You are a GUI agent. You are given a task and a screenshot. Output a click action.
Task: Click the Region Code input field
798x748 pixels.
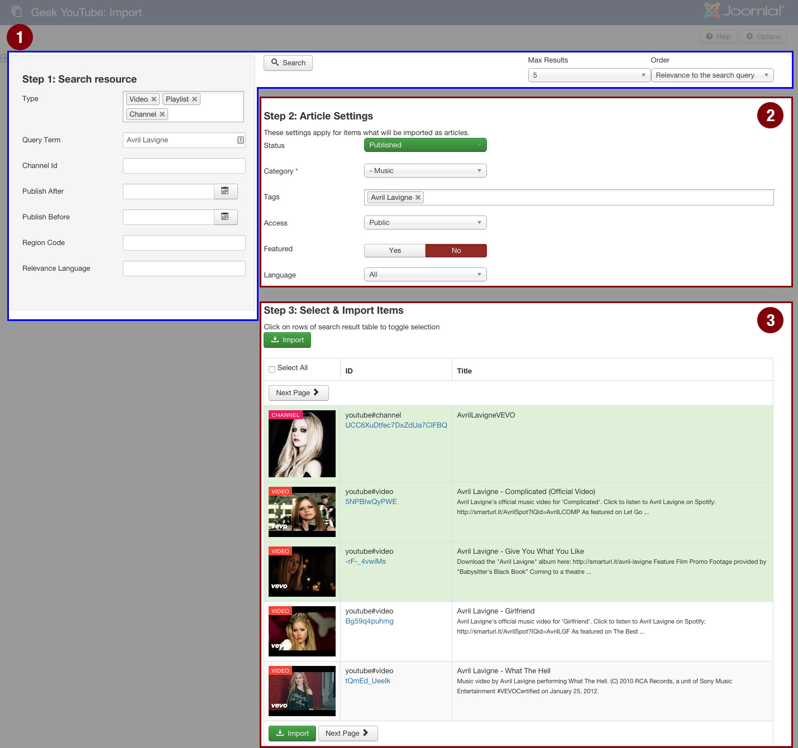tap(184, 243)
